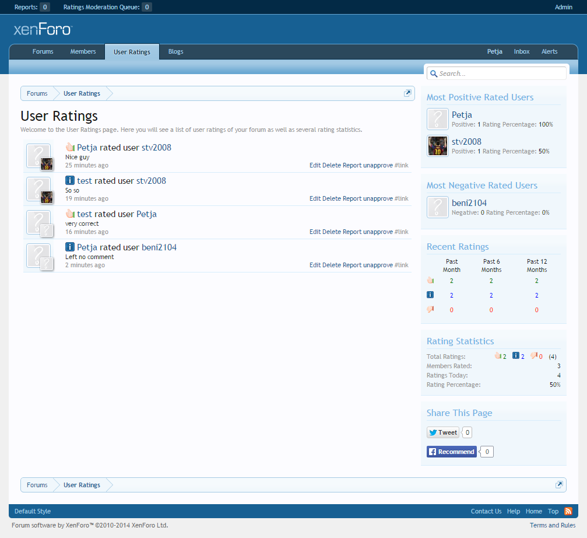Image resolution: width=587 pixels, height=538 pixels.
Task: Click positive thumbs icon in Recent Ratings
Action: pyautogui.click(x=431, y=280)
